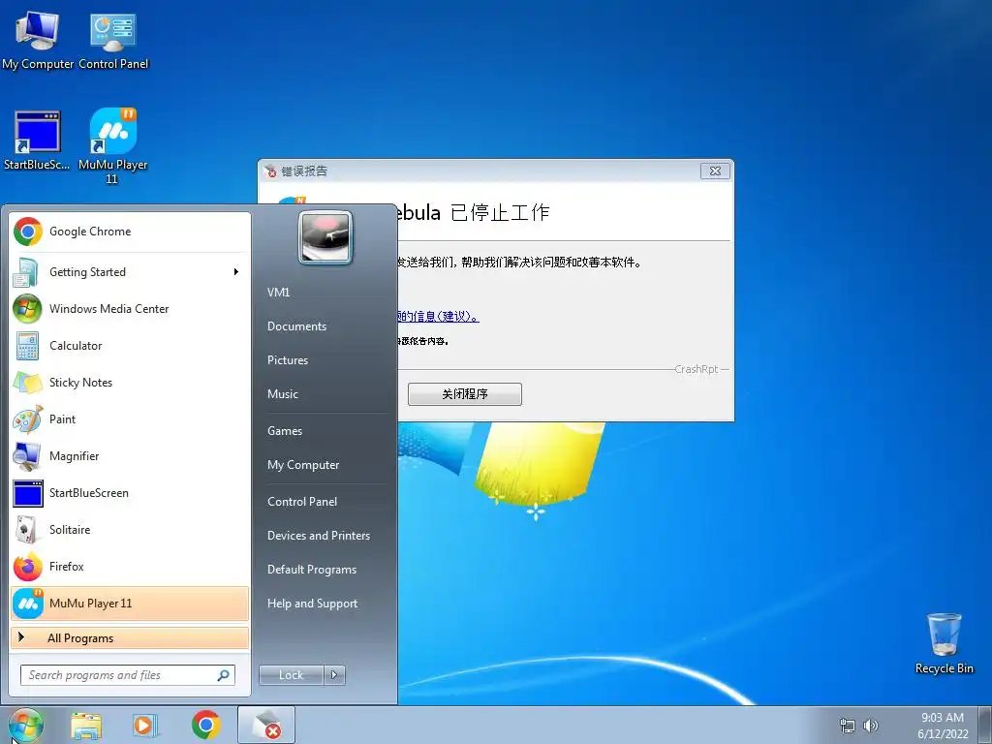
Task: Open the My Computer desktop icon
Action: click(x=38, y=39)
